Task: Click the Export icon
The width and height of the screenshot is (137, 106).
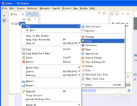Action: (24, 85)
